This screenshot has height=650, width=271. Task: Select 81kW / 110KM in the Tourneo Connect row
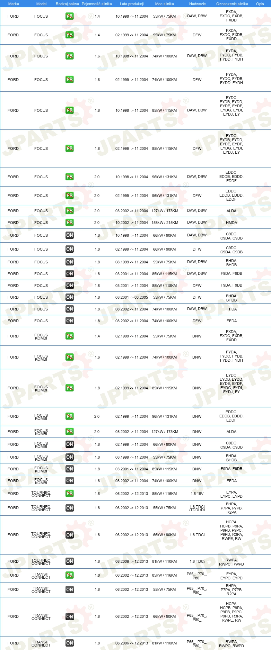pyautogui.click(x=165, y=561)
